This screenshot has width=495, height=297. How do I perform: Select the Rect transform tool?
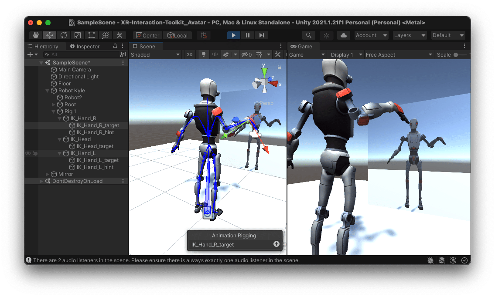point(92,35)
